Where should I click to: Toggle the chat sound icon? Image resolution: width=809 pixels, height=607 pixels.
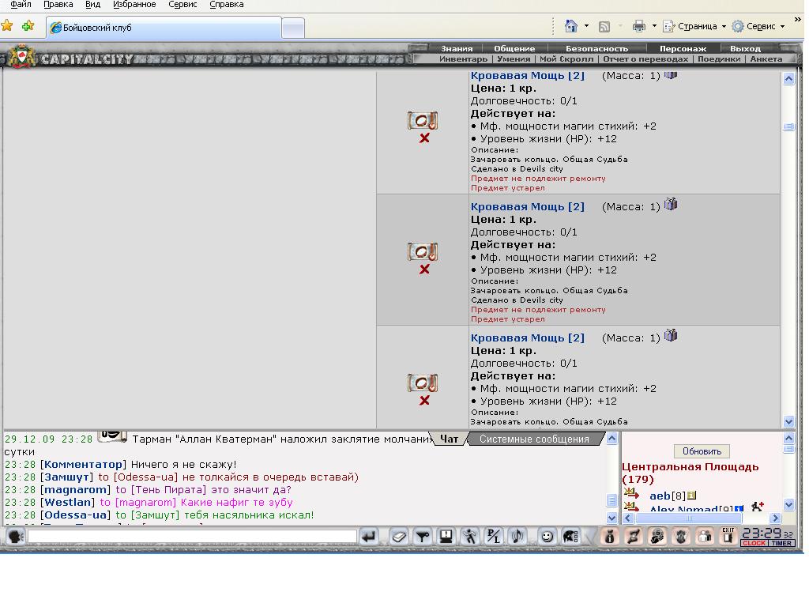pos(517,537)
